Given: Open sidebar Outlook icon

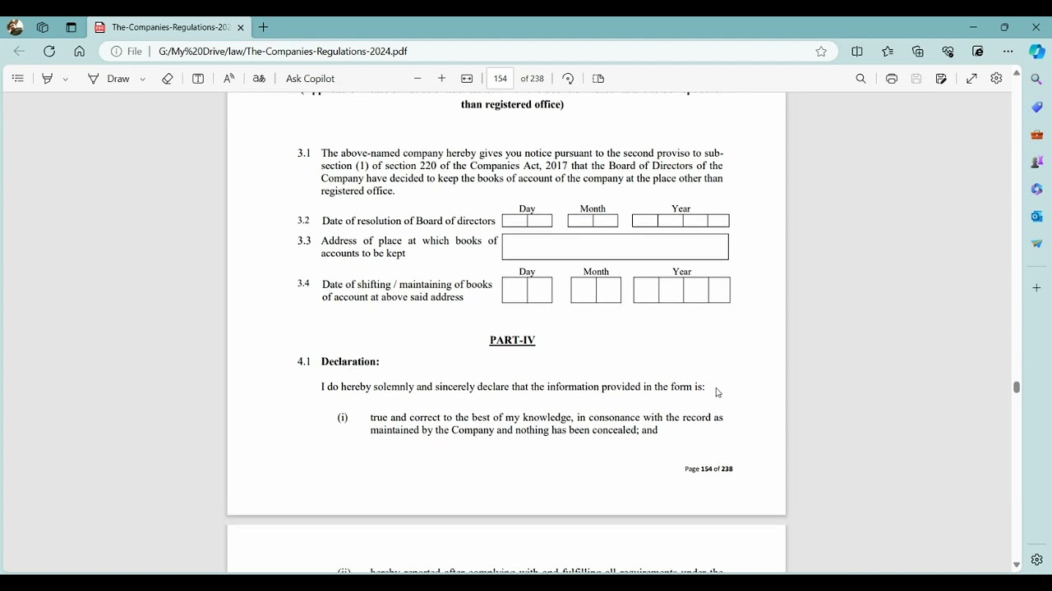Looking at the screenshot, I should point(1037,217).
